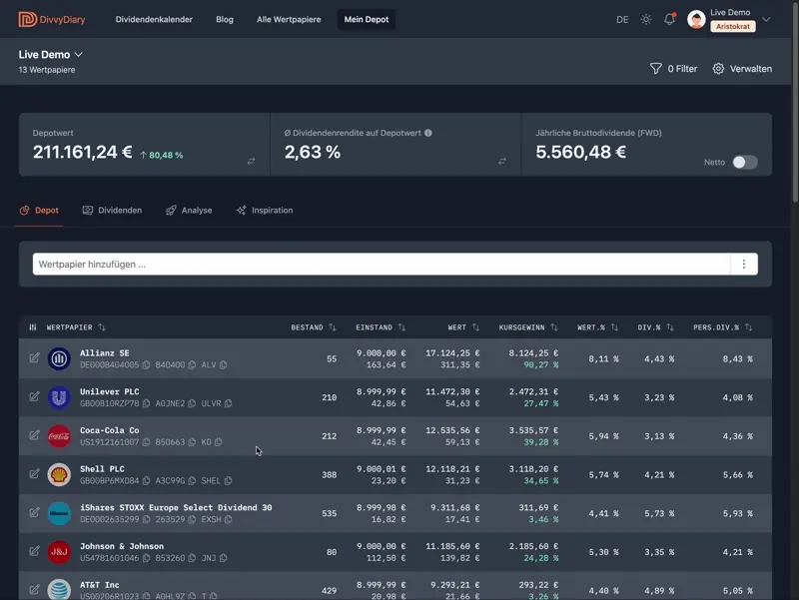Open the DE language selector

(x=622, y=19)
